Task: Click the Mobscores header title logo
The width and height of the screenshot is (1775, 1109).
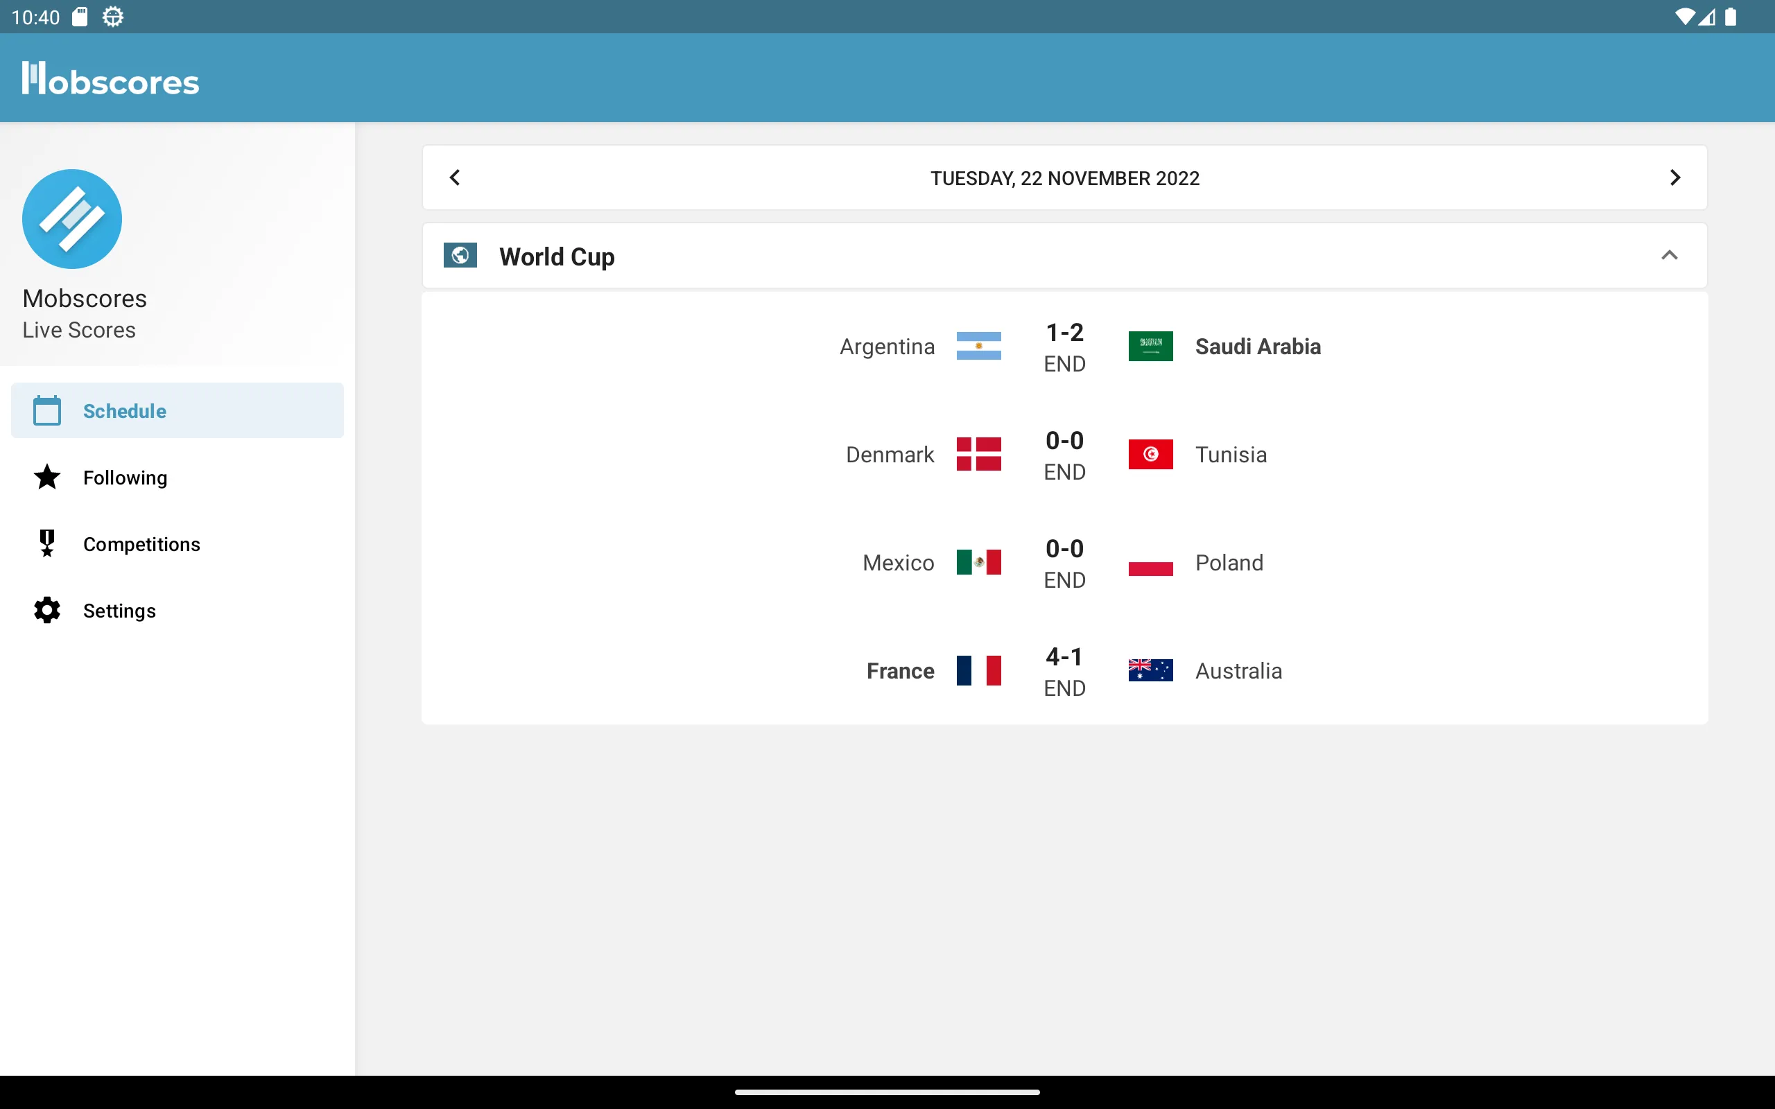Action: coord(111,79)
